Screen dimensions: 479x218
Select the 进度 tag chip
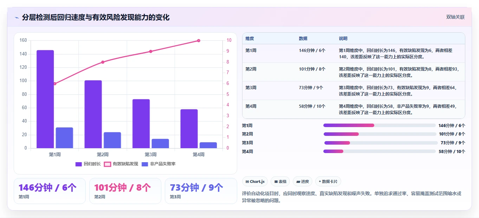point(303,181)
